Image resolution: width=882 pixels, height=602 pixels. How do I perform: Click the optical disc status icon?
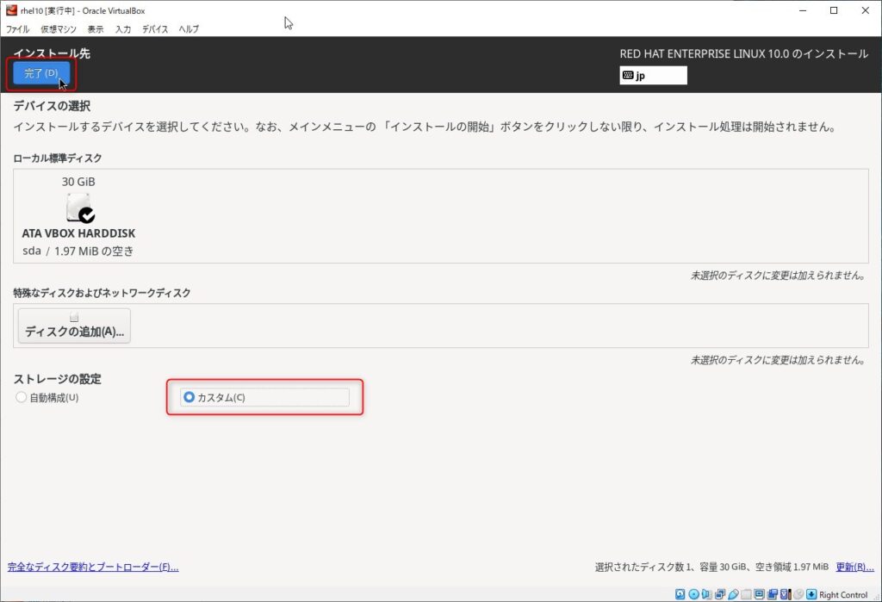[693, 594]
